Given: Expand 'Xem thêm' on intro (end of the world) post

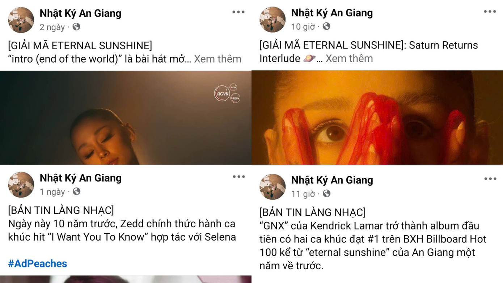Looking at the screenshot, I should point(217,59).
